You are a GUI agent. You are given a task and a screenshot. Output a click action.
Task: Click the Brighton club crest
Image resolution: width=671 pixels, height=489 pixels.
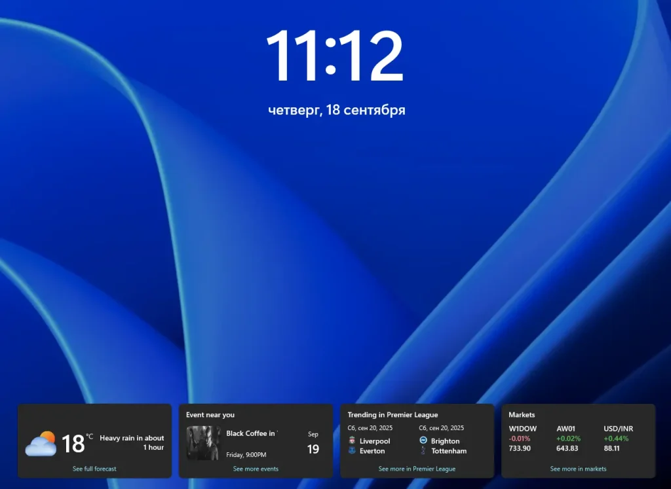(423, 441)
